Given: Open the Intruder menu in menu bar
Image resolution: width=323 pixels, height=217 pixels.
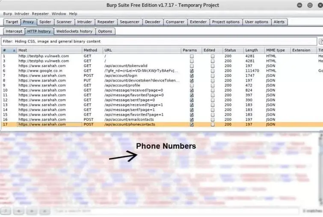Looking at the screenshot, I should tap(22, 14).
